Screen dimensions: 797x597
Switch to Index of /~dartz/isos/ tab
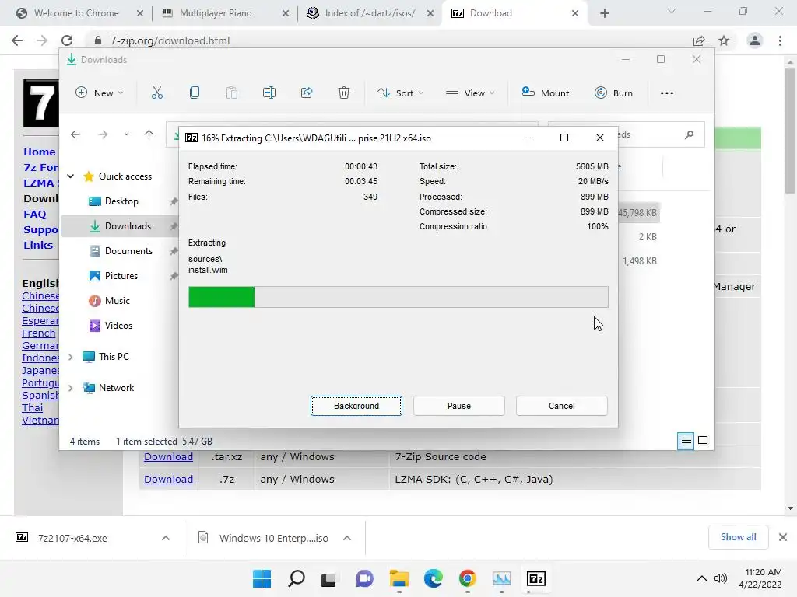pos(370,13)
